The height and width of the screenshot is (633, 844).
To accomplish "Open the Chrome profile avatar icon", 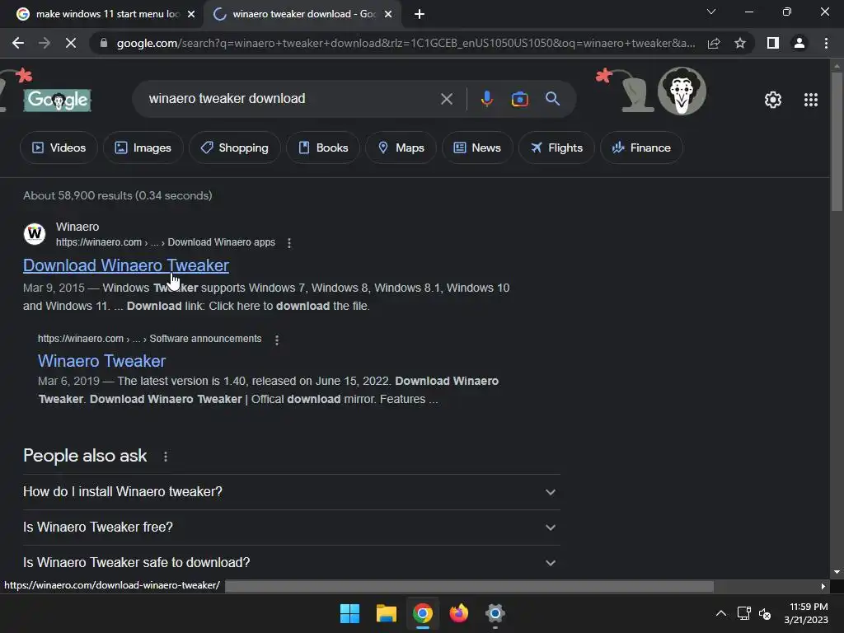I will pyautogui.click(x=799, y=43).
